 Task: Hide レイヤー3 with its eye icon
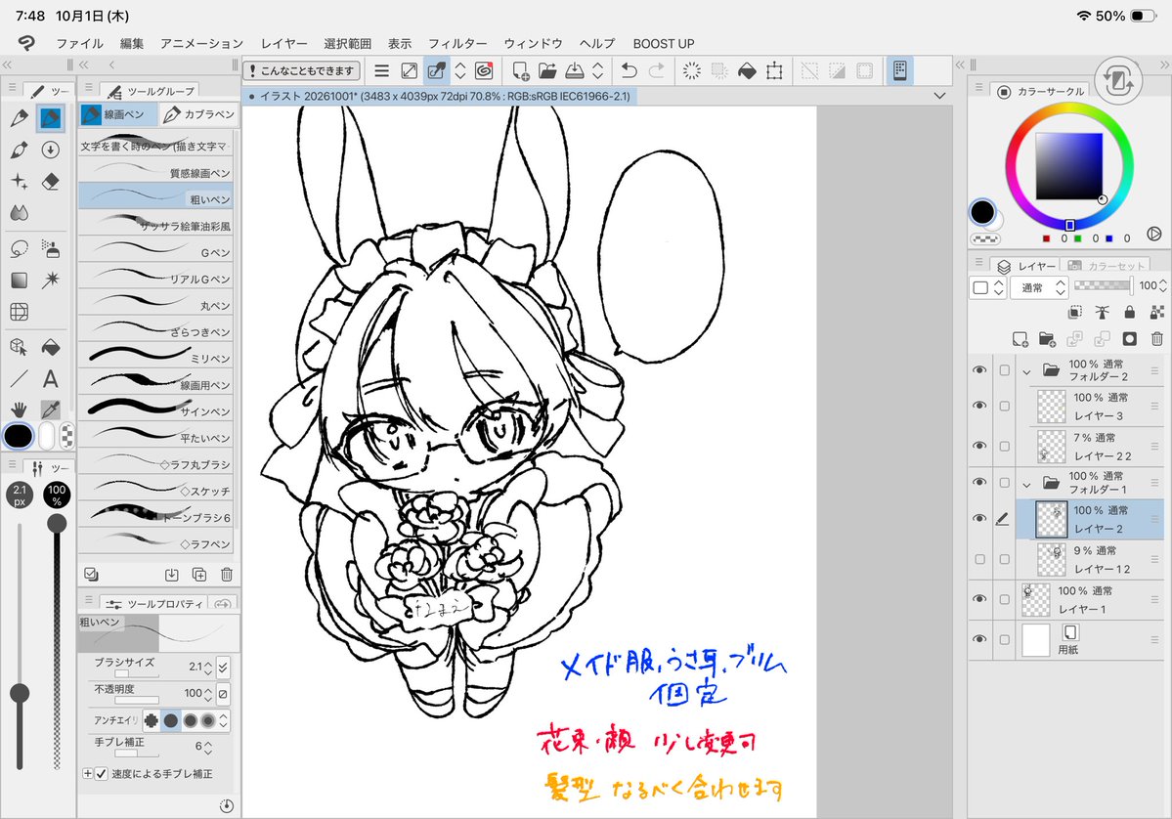[x=979, y=405]
